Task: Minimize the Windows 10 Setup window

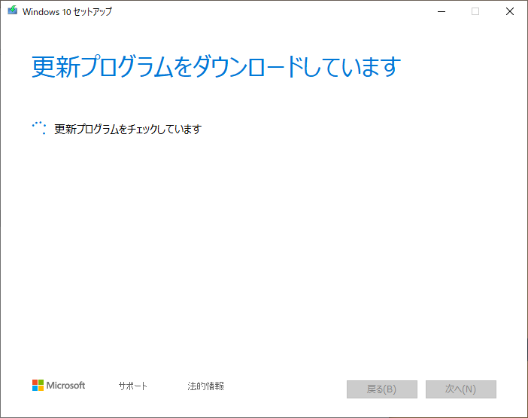Action: [441, 11]
